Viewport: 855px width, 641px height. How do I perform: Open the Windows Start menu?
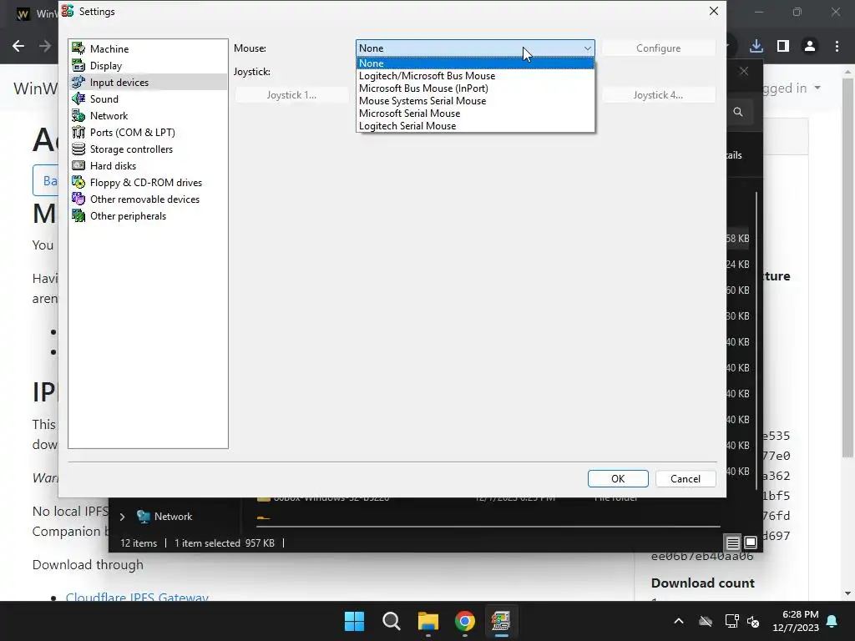[354, 621]
